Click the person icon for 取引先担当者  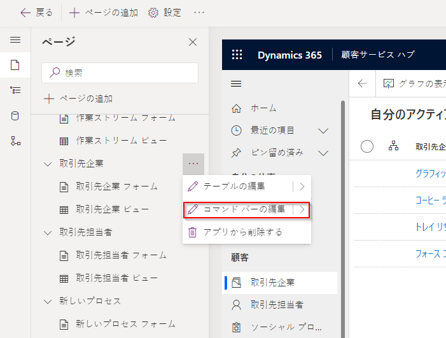(237, 305)
